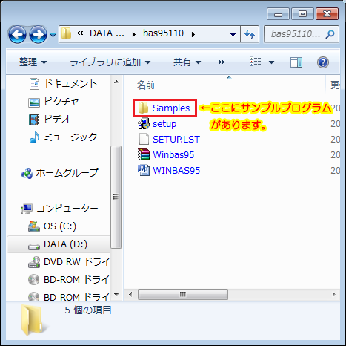Open ホームグループ in the sidebar
The height and width of the screenshot is (346, 346).
click(x=59, y=173)
